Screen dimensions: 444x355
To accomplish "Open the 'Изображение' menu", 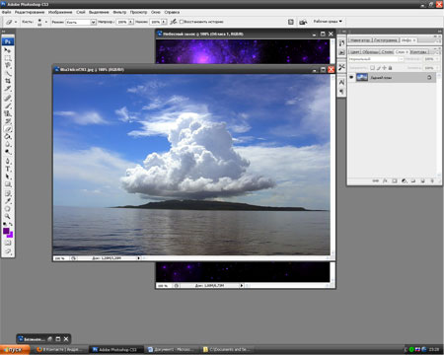I will [60, 12].
